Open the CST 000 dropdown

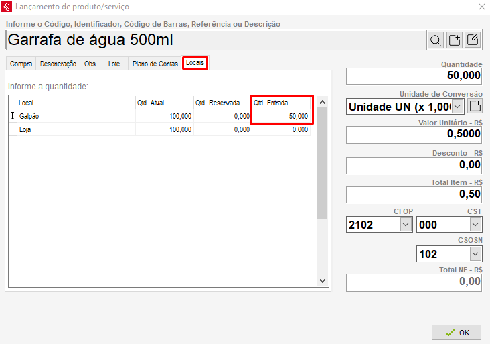click(475, 225)
